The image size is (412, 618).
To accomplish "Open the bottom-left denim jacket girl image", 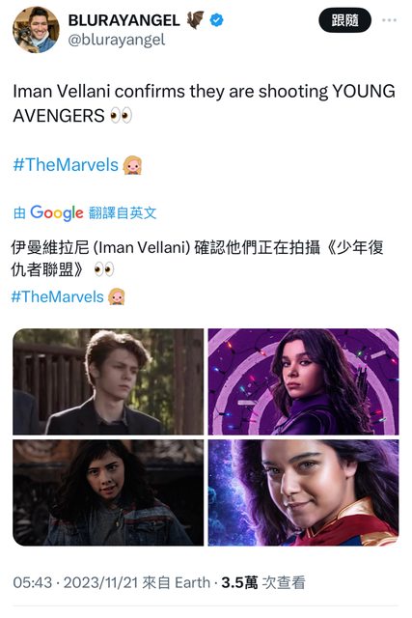I will point(108,492).
